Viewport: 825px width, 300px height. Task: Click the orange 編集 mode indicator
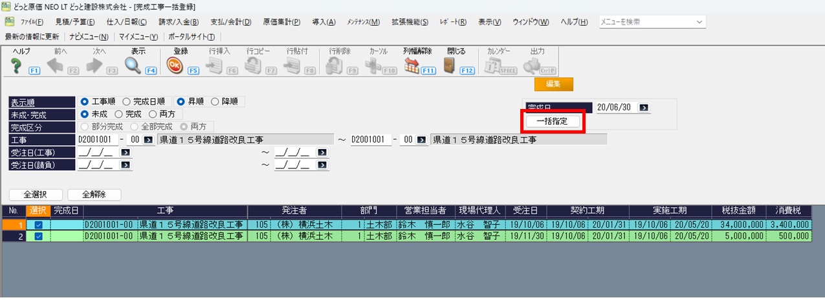coord(553,84)
